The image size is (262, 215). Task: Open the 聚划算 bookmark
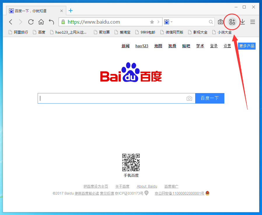pos(102,32)
